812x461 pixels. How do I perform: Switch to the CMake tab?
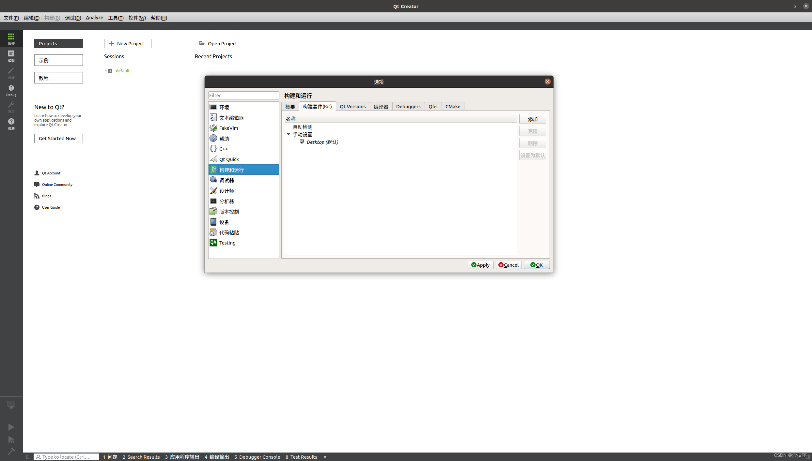pyautogui.click(x=453, y=107)
